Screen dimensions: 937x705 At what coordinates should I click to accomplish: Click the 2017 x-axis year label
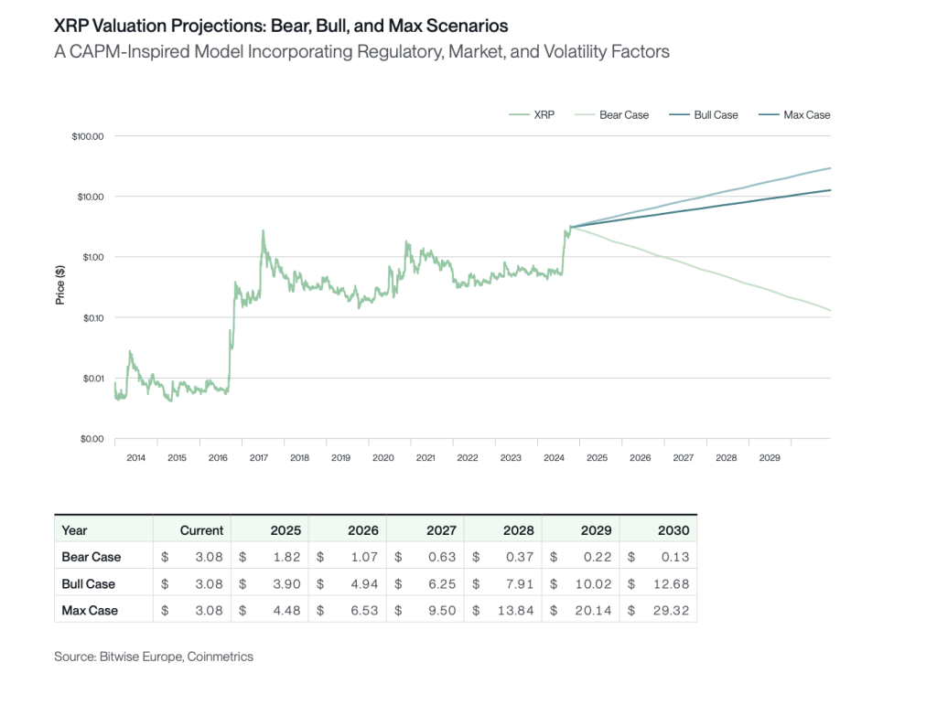257,457
